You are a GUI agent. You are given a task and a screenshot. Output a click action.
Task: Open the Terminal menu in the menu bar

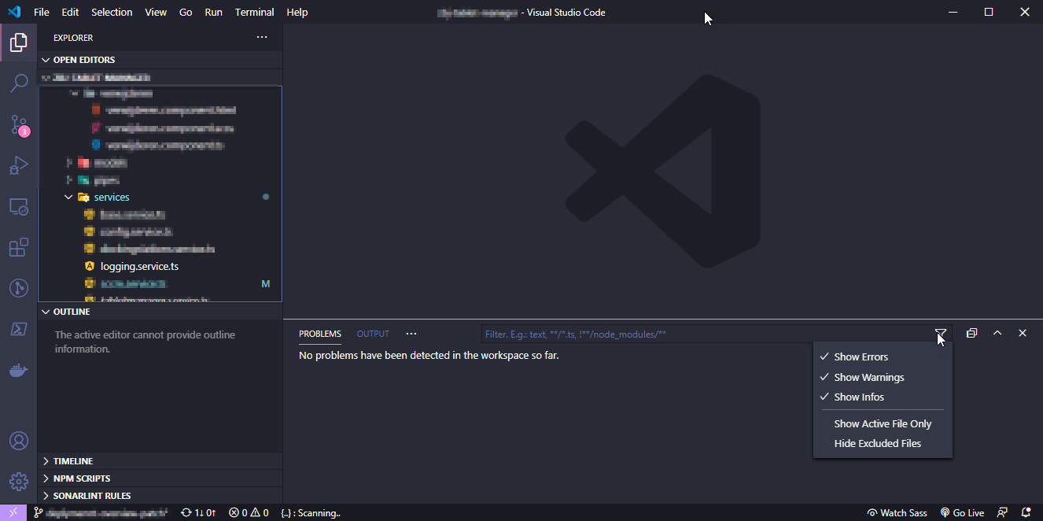[x=254, y=12]
